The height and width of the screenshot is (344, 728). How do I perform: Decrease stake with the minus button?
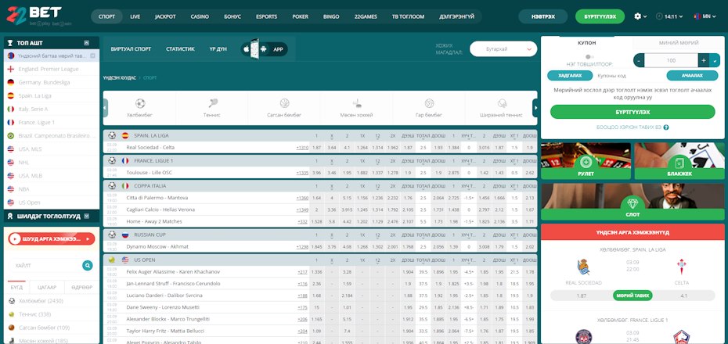(x=639, y=60)
